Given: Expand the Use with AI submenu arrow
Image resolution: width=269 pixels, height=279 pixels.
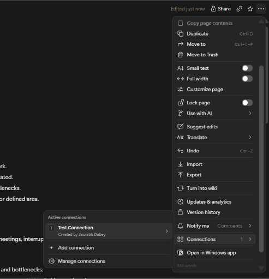Looking at the screenshot, I should pyautogui.click(x=250, y=113).
